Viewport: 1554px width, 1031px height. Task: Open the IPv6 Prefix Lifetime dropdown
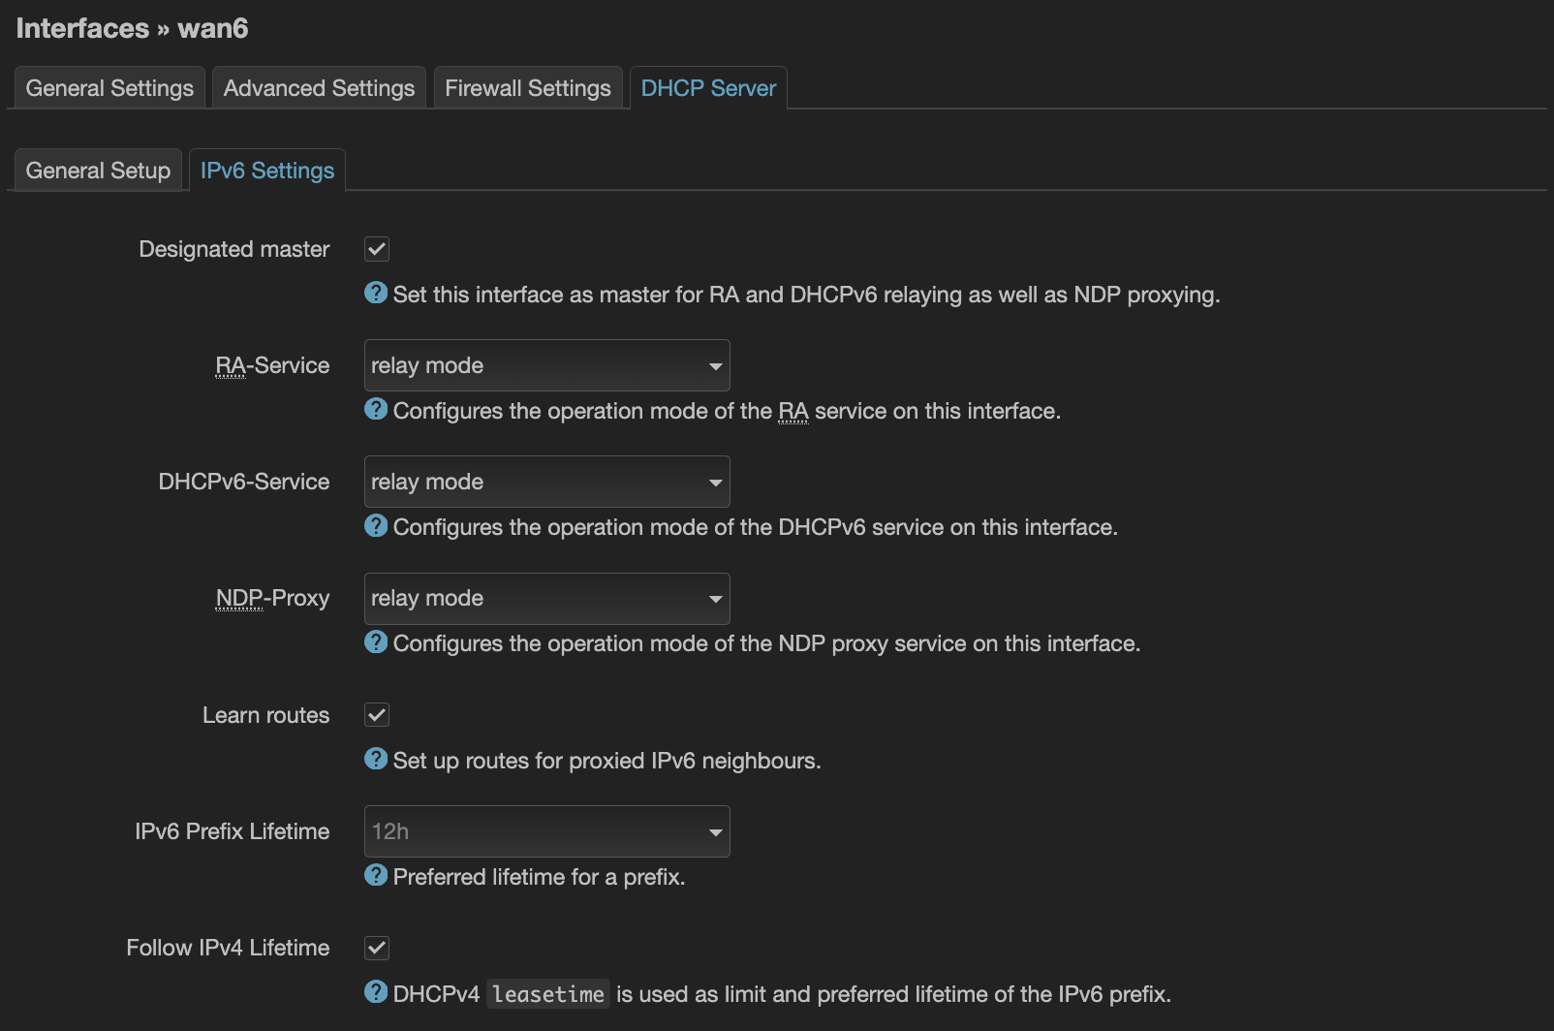click(x=546, y=831)
